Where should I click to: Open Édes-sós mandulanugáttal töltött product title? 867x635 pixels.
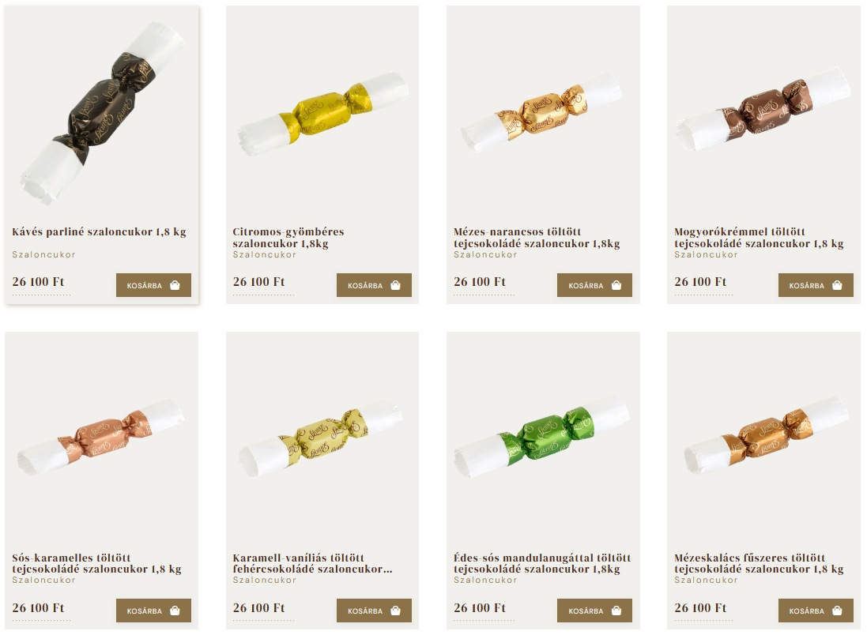click(542, 563)
